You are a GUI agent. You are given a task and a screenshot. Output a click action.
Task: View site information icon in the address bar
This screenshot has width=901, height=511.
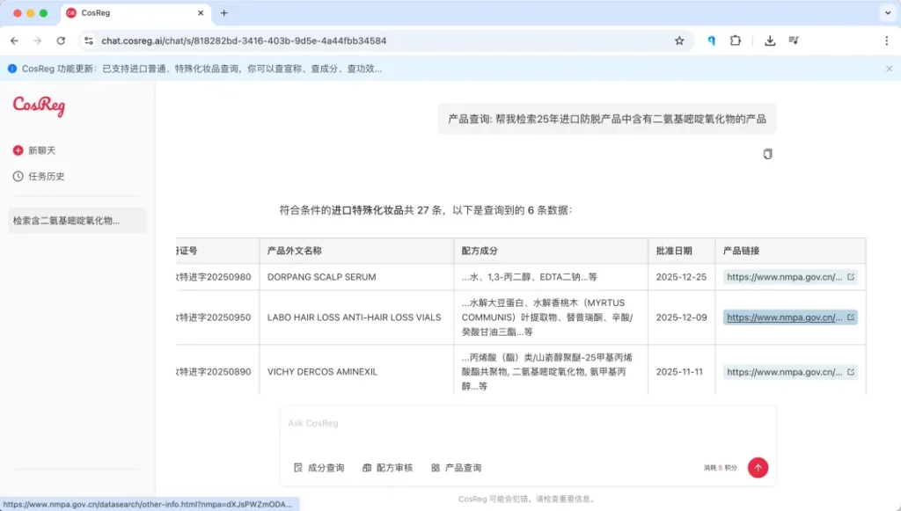pyautogui.click(x=88, y=40)
